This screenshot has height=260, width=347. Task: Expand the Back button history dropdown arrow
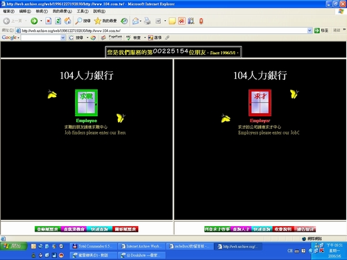coord(26,21)
